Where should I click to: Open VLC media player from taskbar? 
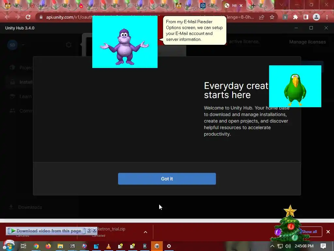click(x=108, y=246)
